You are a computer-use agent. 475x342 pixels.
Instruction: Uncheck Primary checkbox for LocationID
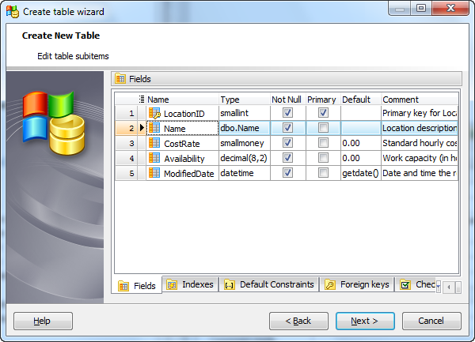point(323,114)
